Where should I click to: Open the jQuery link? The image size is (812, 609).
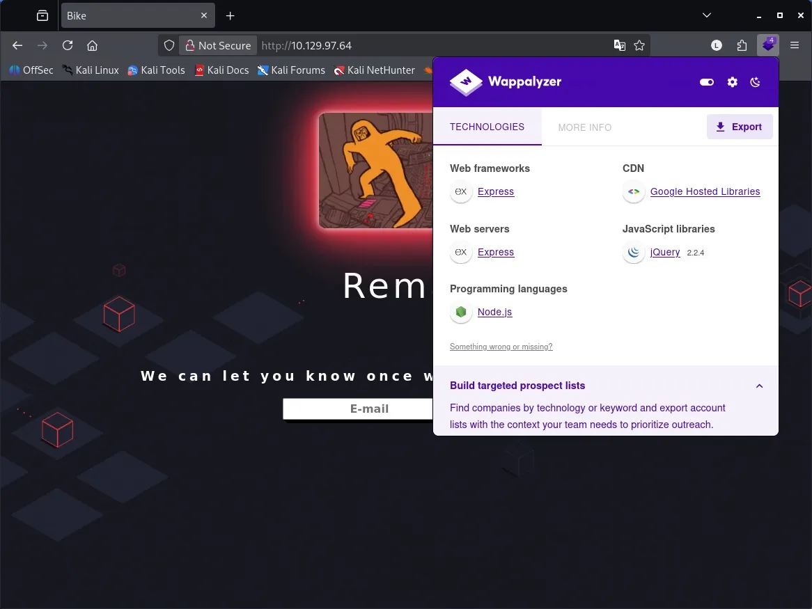click(x=665, y=252)
